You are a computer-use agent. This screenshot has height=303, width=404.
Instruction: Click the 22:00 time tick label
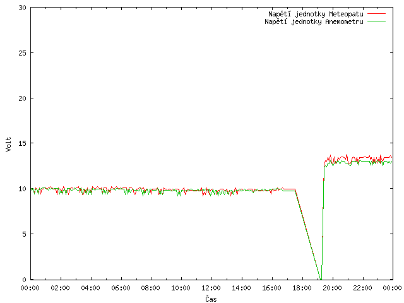coord(362,288)
